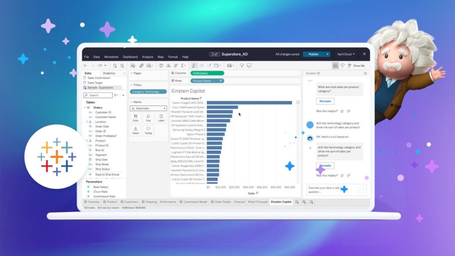
Task: Click the Product Name pill in Rows
Action: coord(207,81)
